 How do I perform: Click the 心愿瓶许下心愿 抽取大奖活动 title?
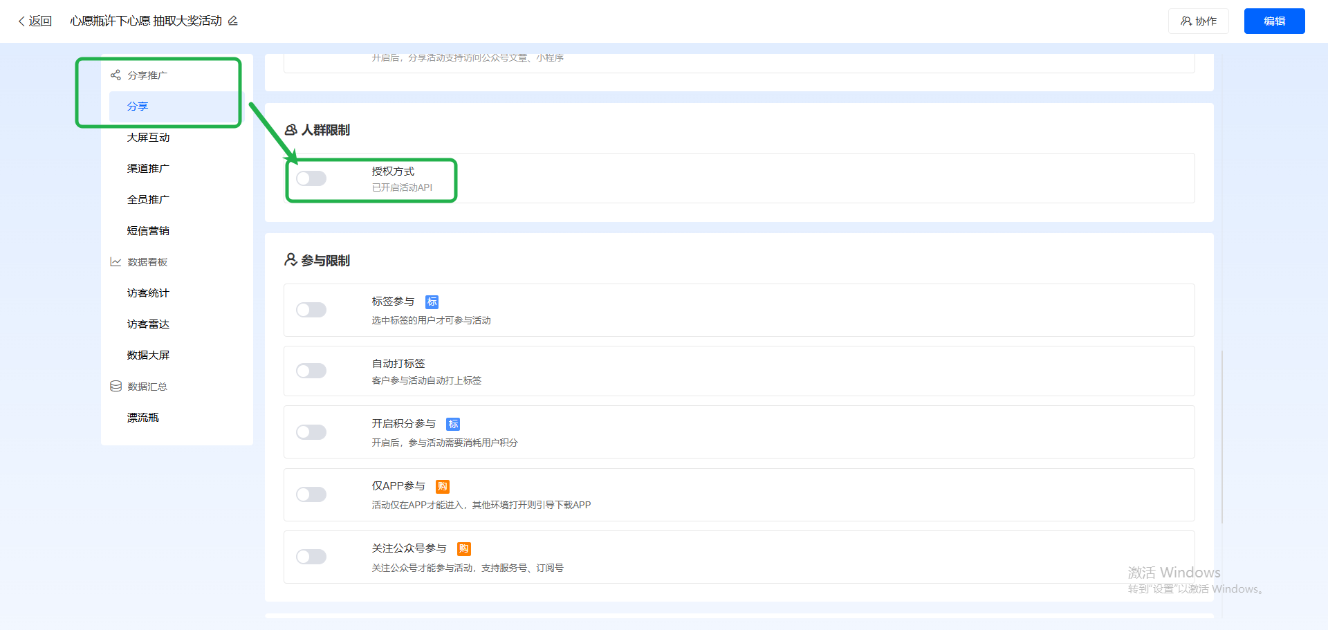pos(146,21)
